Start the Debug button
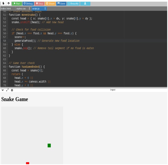168x165 pixels. click(28, 4)
